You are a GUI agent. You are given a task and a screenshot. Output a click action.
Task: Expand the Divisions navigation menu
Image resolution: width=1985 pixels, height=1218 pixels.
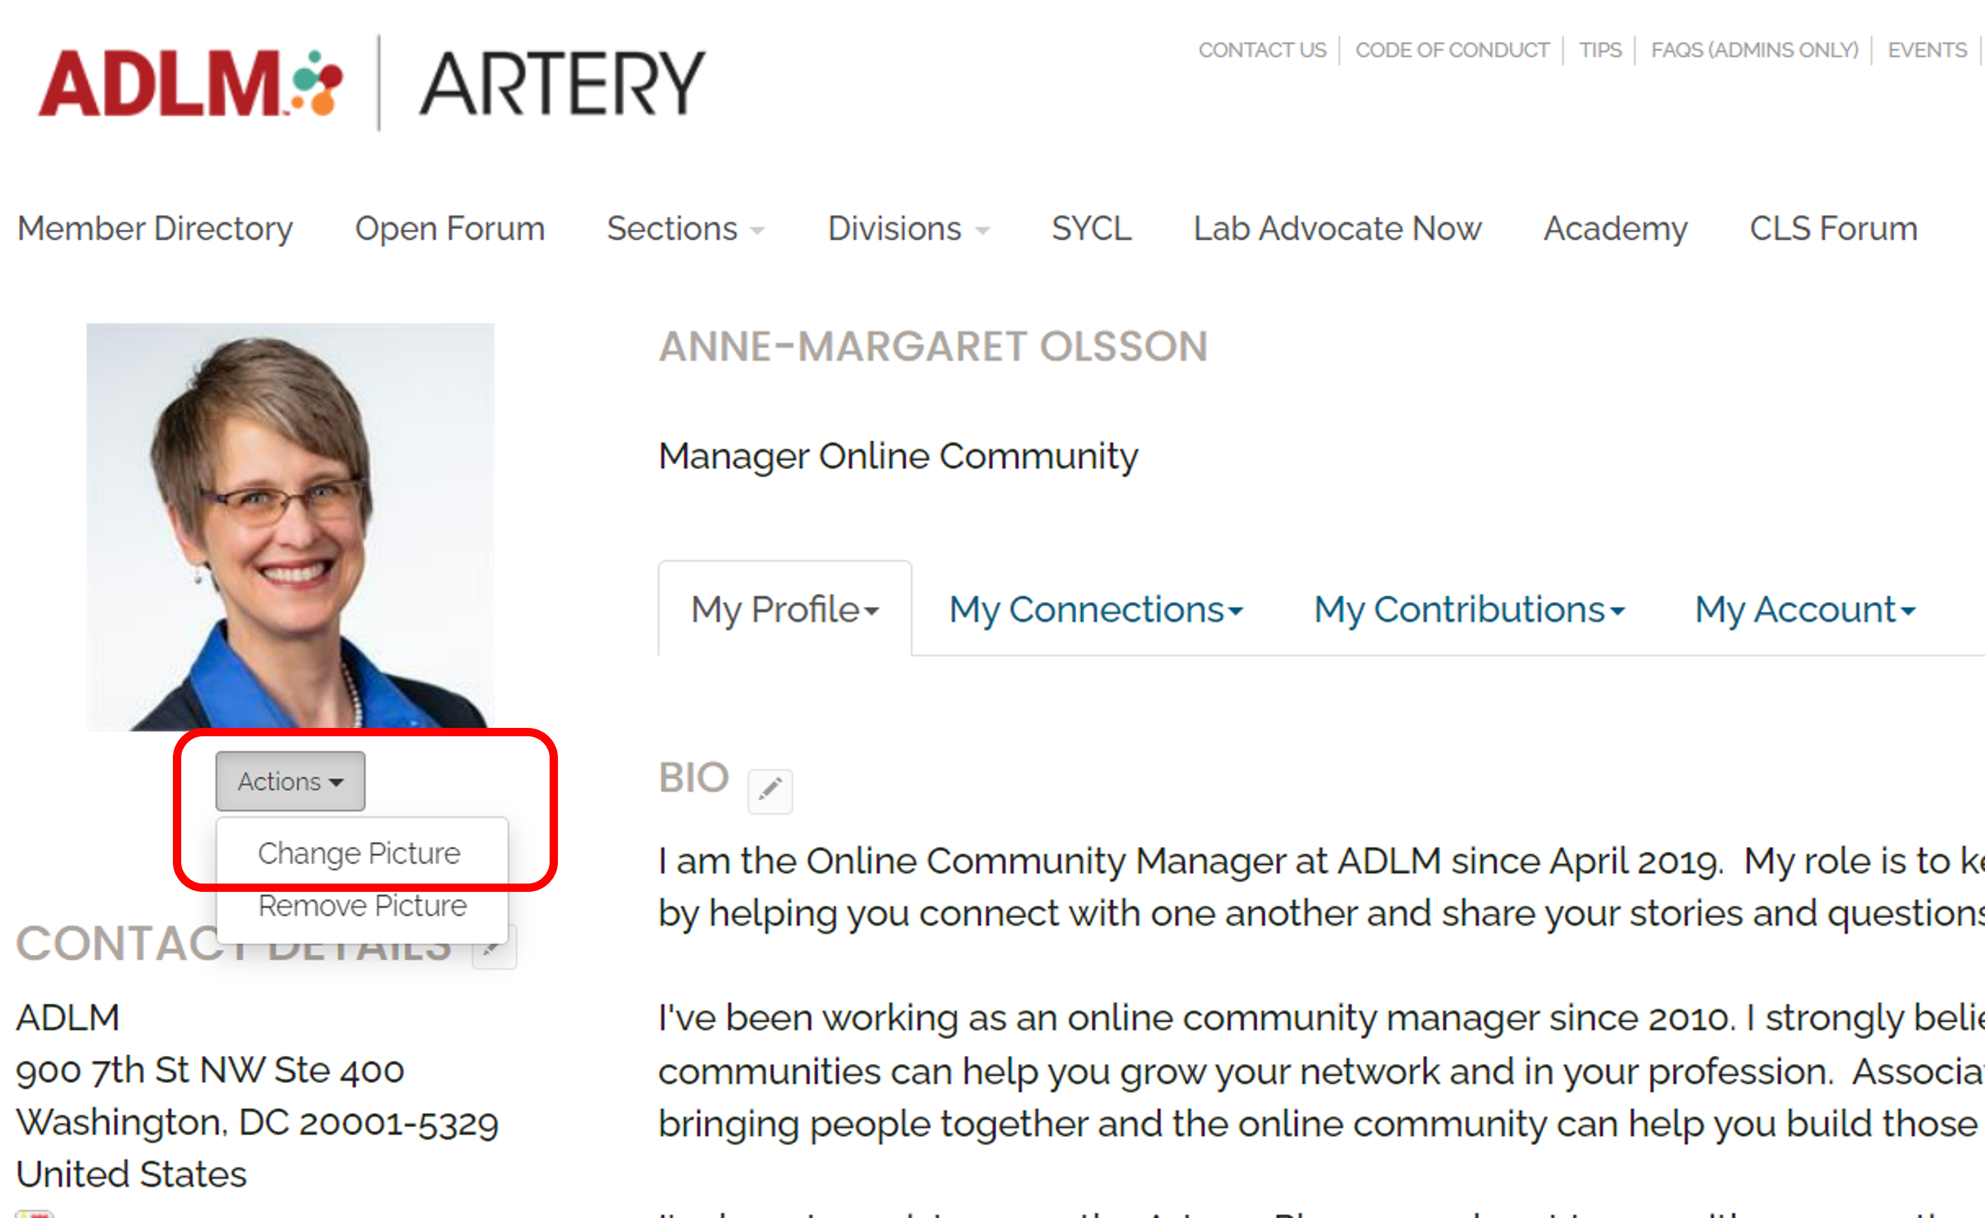pos(908,230)
